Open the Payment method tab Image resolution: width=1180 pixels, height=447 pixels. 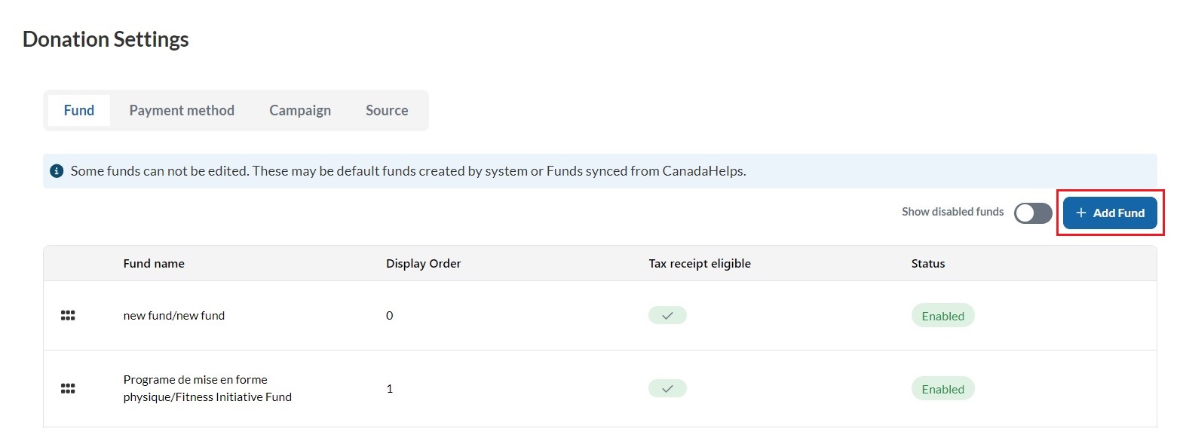click(182, 110)
